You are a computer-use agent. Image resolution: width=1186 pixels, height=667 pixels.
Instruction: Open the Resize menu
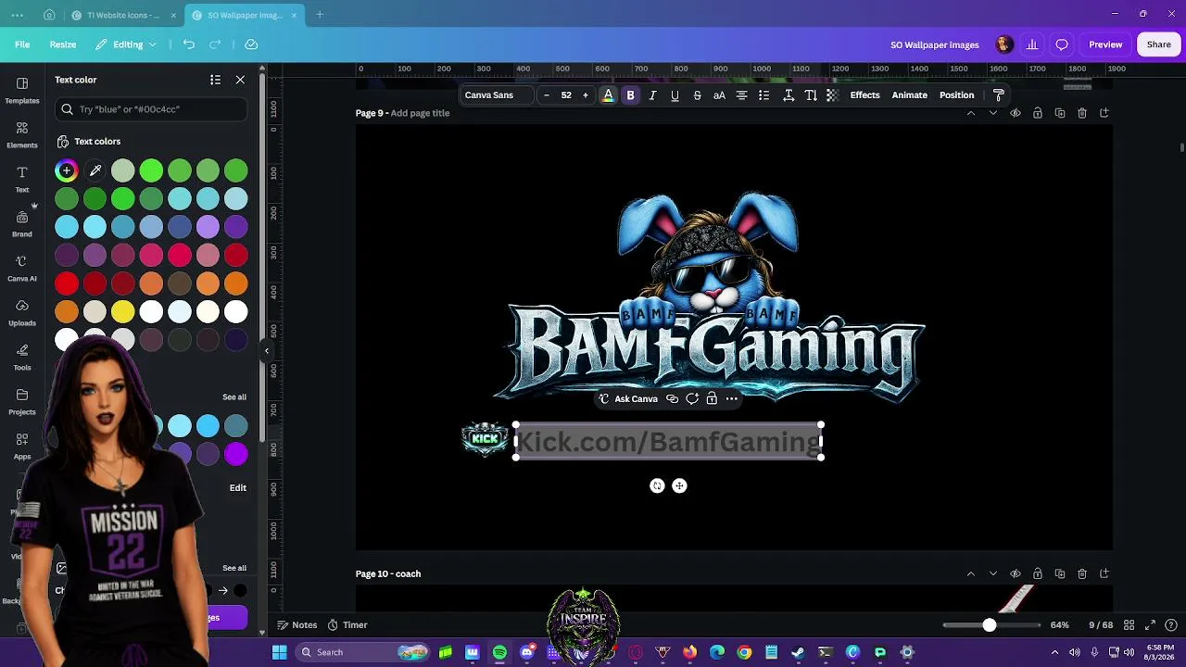tap(63, 44)
